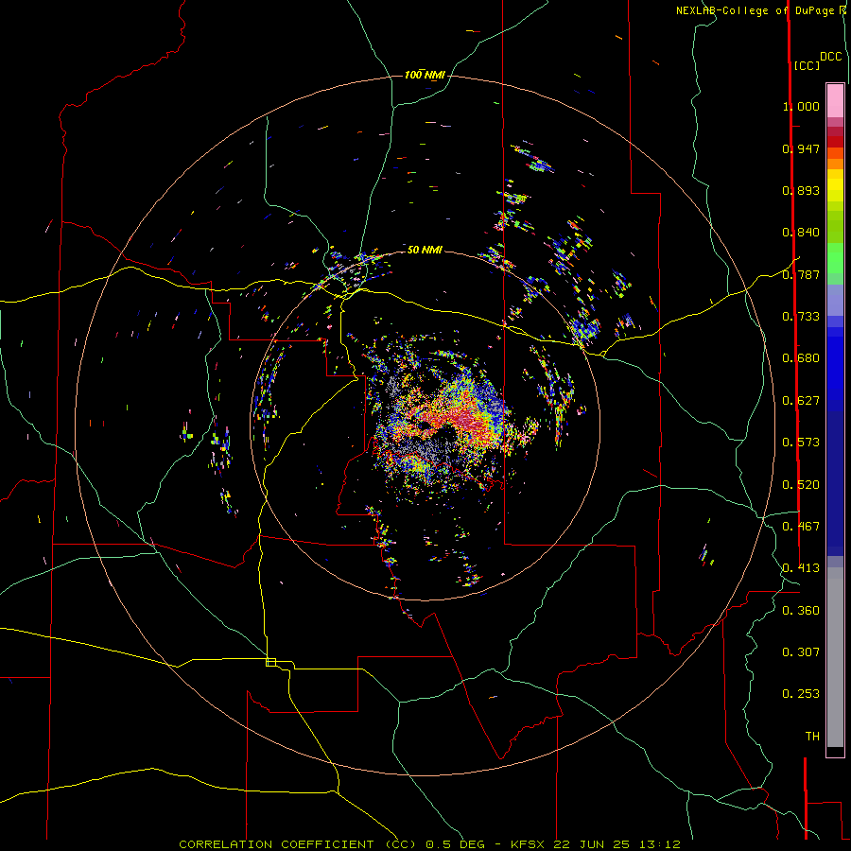
Task: Click the TH threshold label
Action: pos(812,737)
